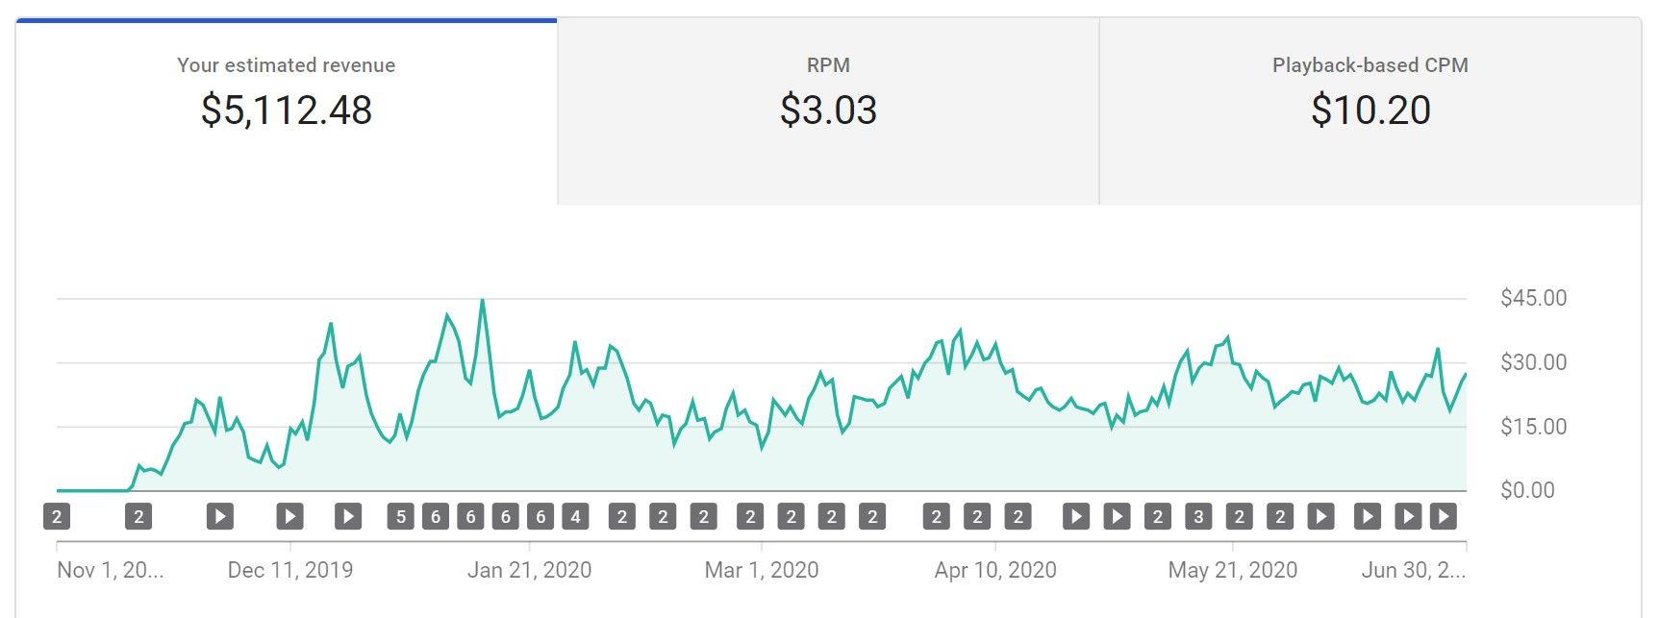Click the 2 badge immediately right of the 4 badge
The height and width of the screenshot is (618, 1659).
pos(622,517)
